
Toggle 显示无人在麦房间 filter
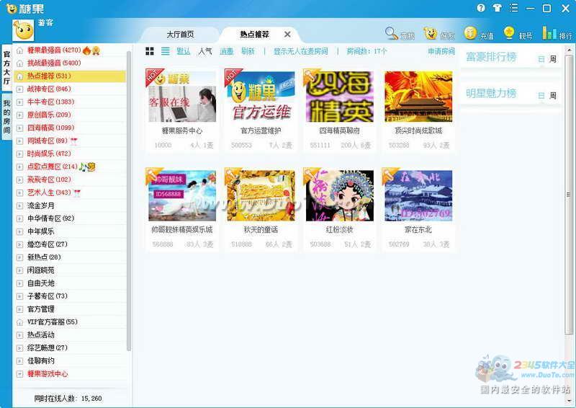point(300,52)
